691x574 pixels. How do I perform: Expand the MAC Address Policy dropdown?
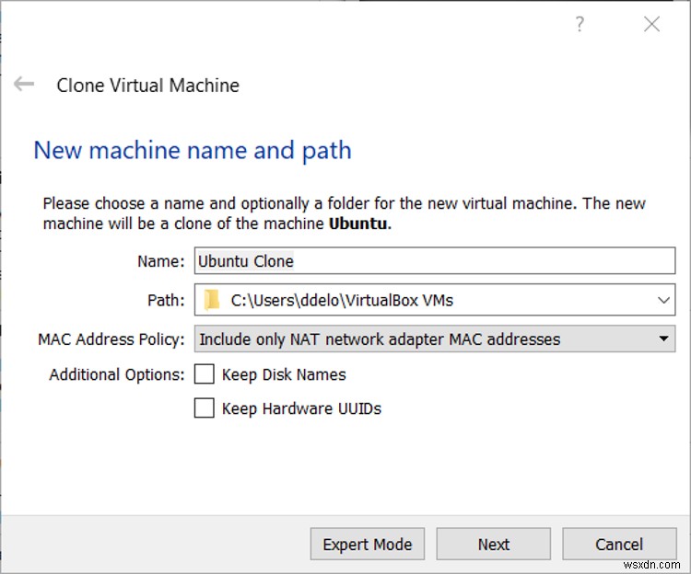click(435, 339)
